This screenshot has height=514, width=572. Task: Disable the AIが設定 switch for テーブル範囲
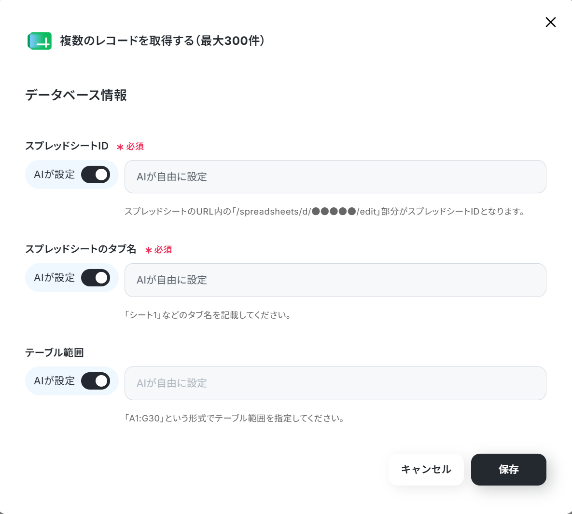coord(96,381)
